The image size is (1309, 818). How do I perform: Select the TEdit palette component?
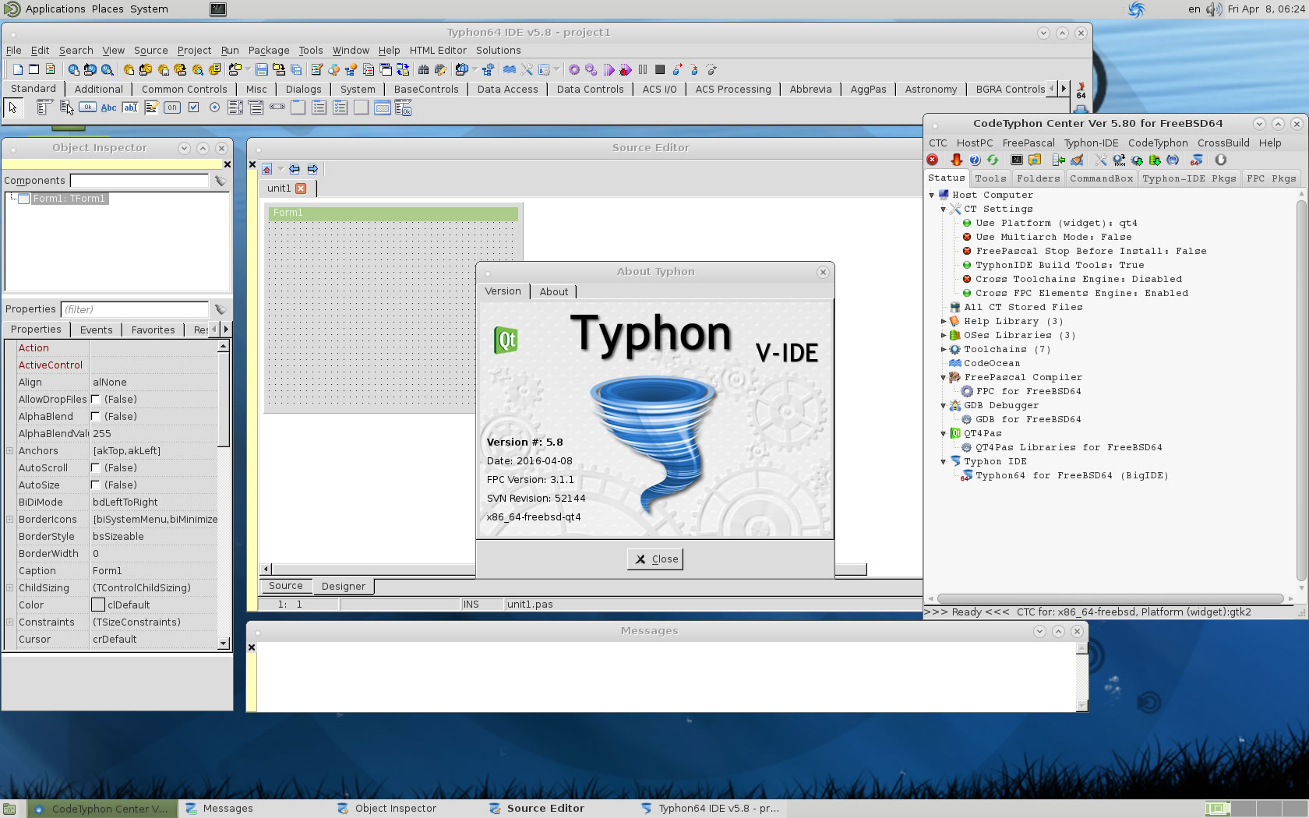point(130,108)
